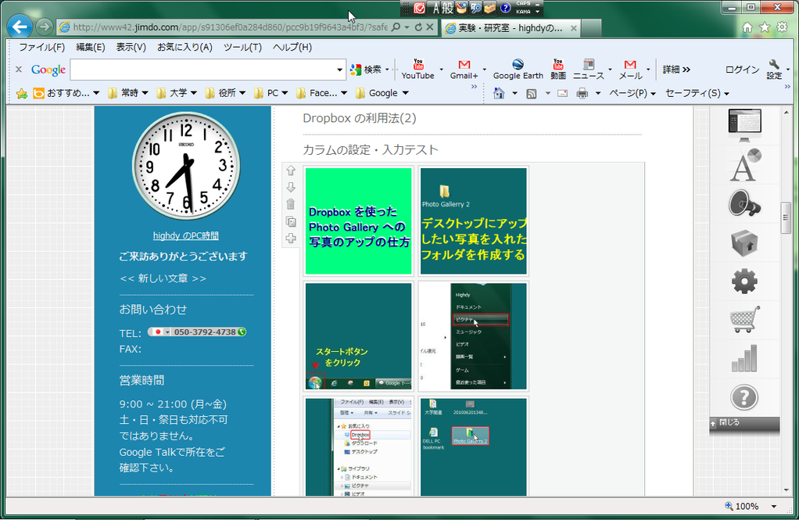The height and width of the screenshot is (520, 799).
Task: Open the お気に入り(A) menu
Action: [x=185, y=47]
